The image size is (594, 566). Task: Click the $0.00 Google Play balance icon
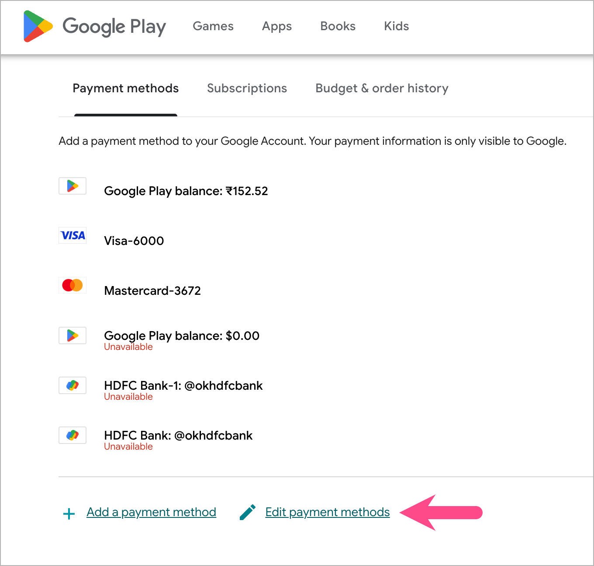point(73,335)
